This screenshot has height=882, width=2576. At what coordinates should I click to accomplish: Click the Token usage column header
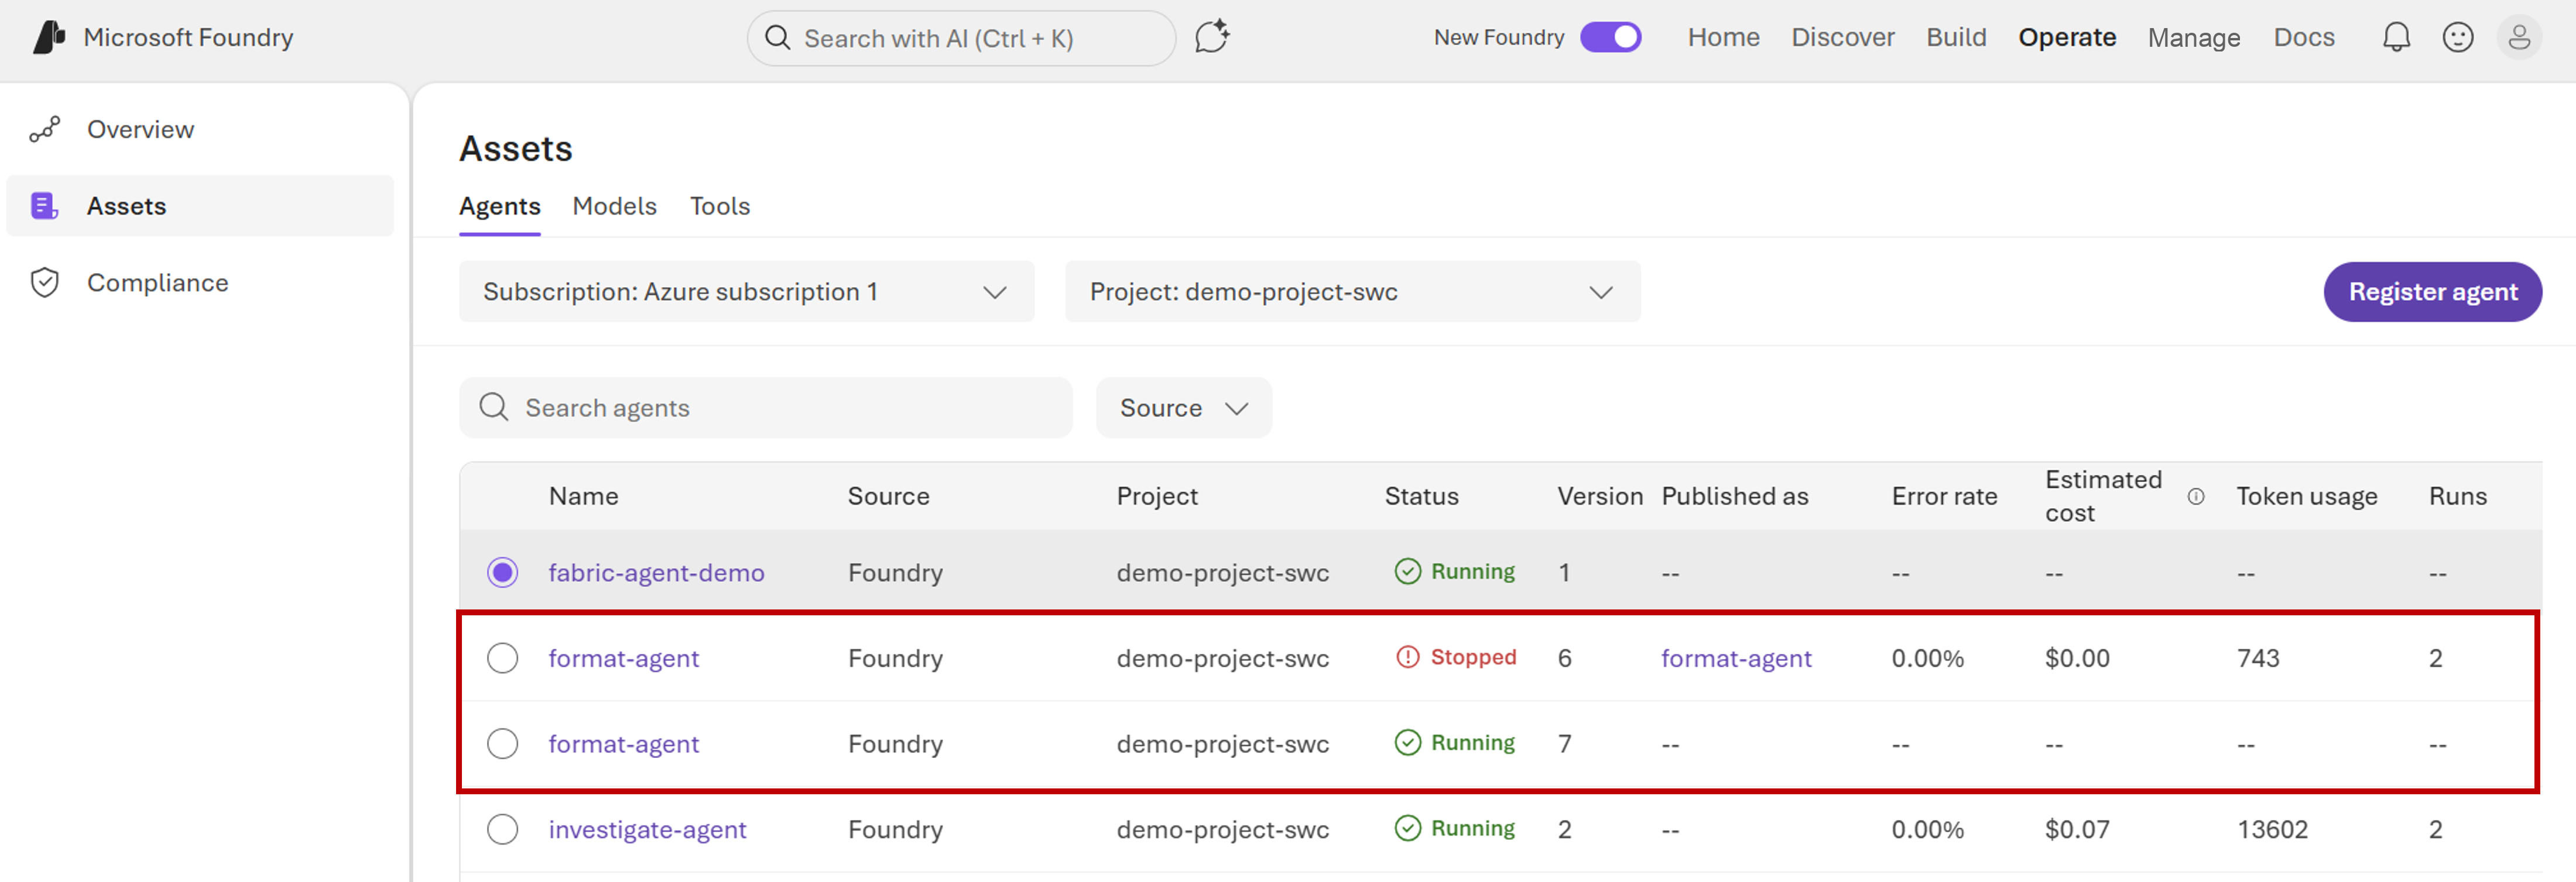point(2306,497)
